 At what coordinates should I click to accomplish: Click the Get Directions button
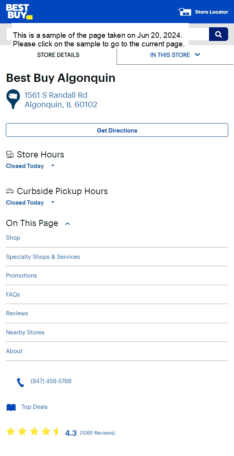coord(117,130)
